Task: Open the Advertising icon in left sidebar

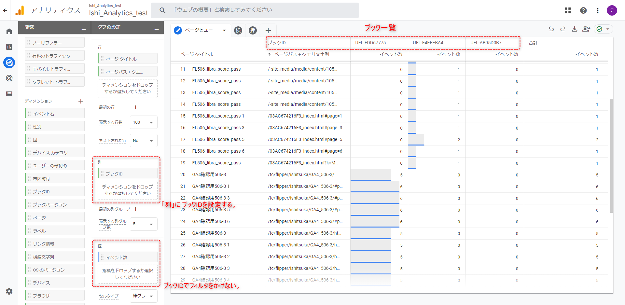Action: (9, 78)
